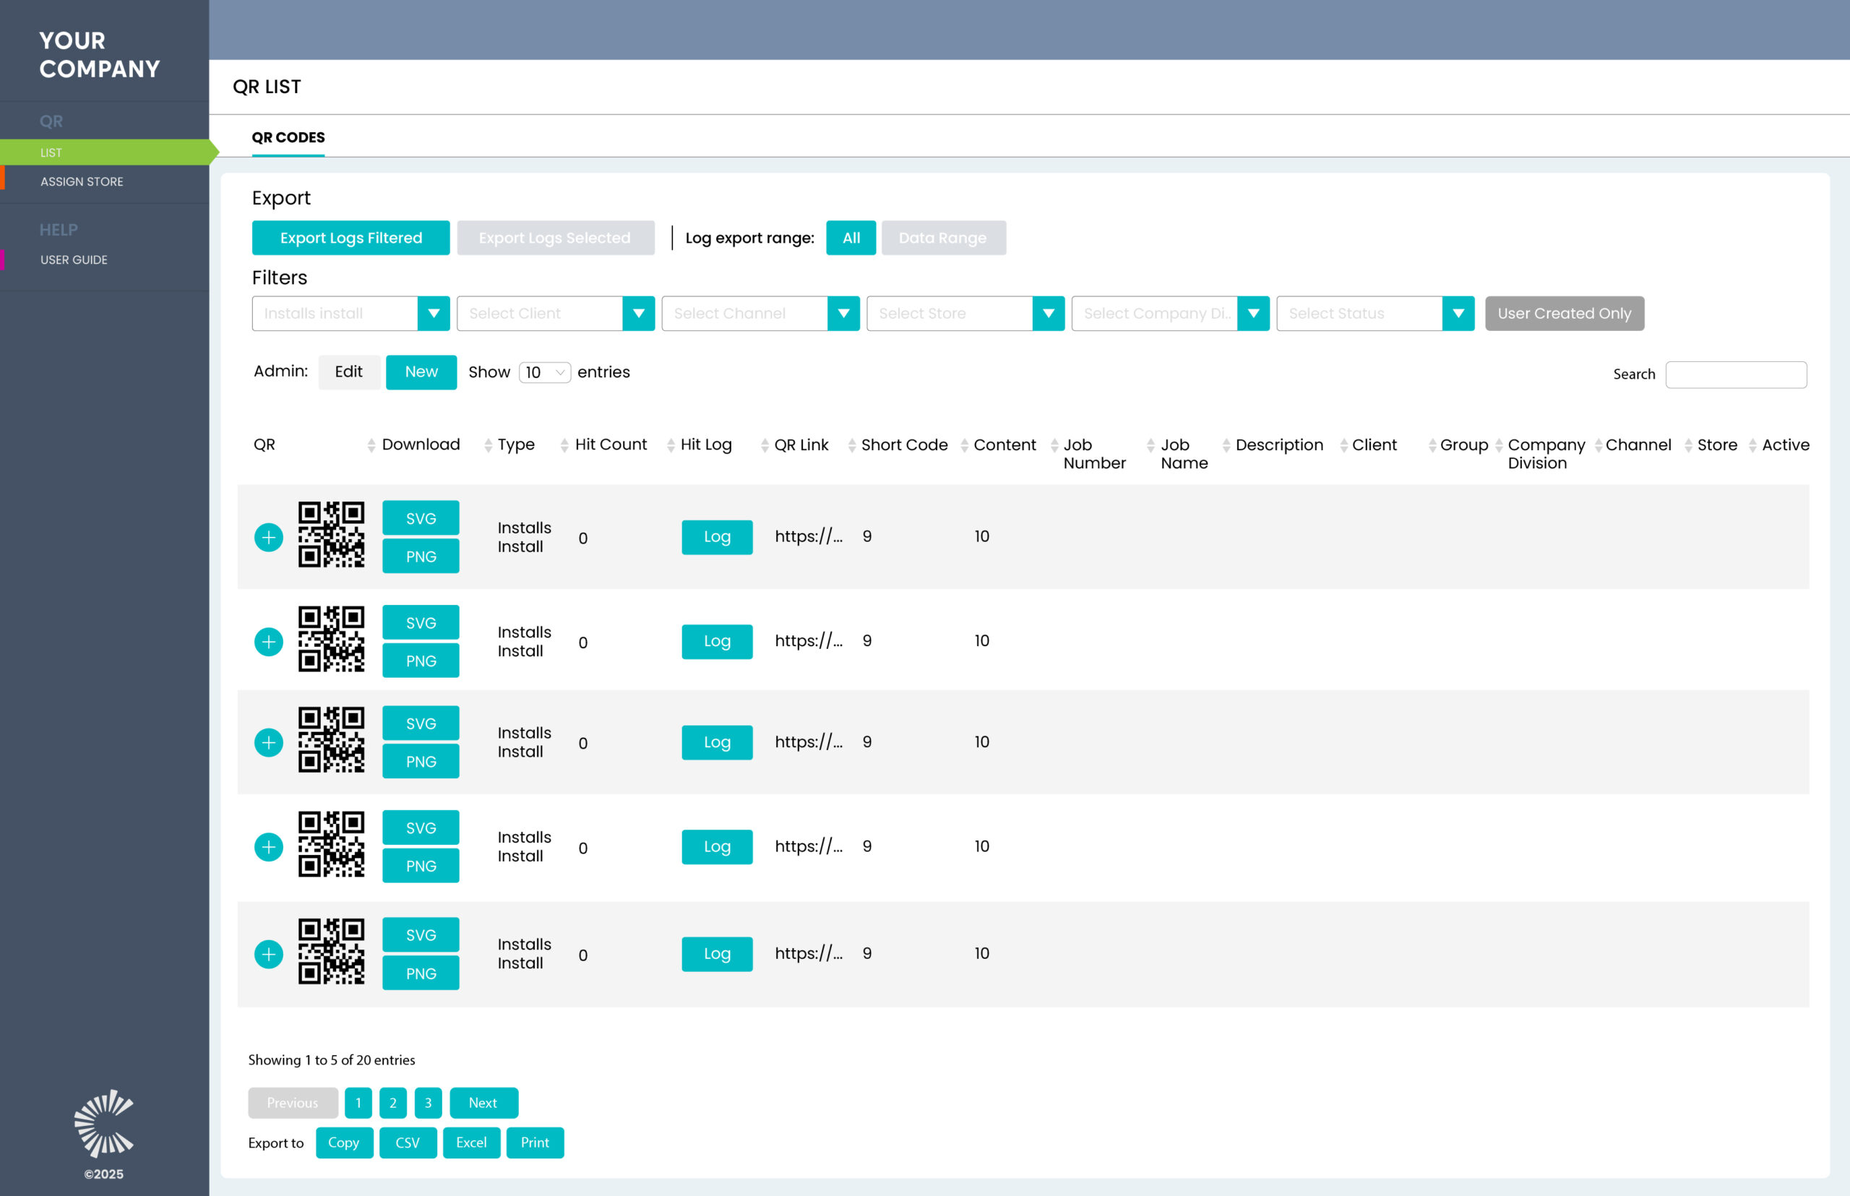This screenshot has height=1196, width=1850.
Task: Switch log export range to Data Range
Action: coord(943,238)
